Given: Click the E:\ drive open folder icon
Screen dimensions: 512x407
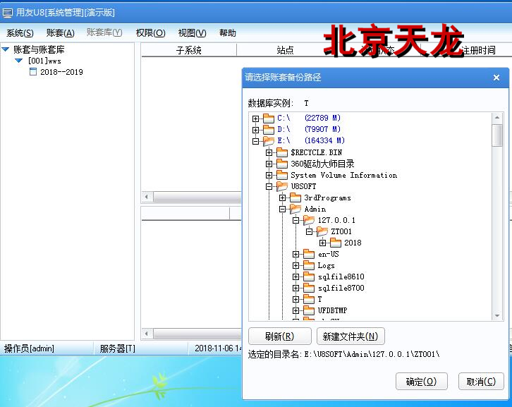Looking at the screenshot, I should pyautogui.click(x=269, y=141).
